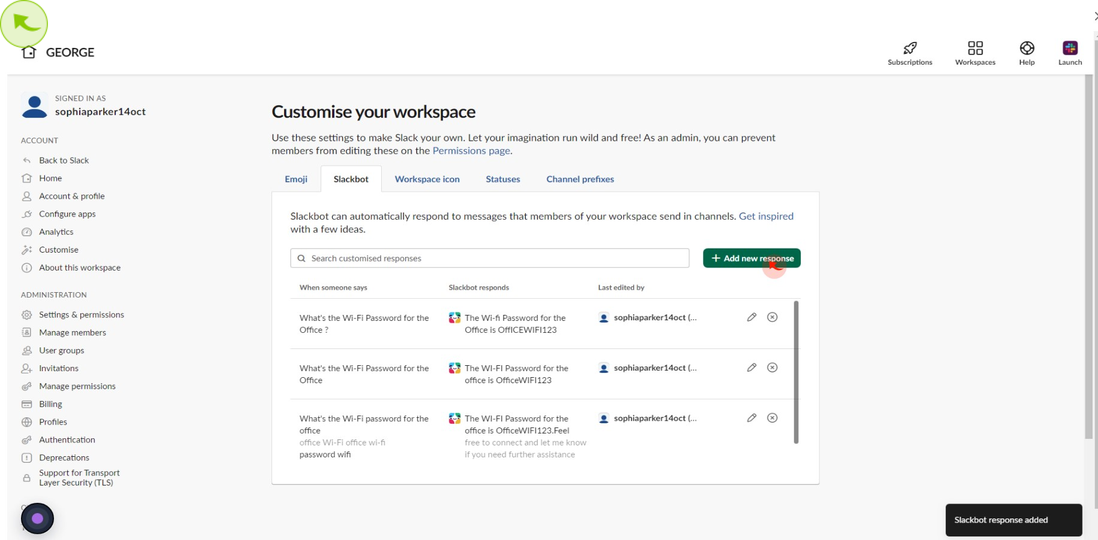This screenshot has width=1098, height=540.
Task: Open the Channel prefixes tab
Action: (x=580, y=179)
